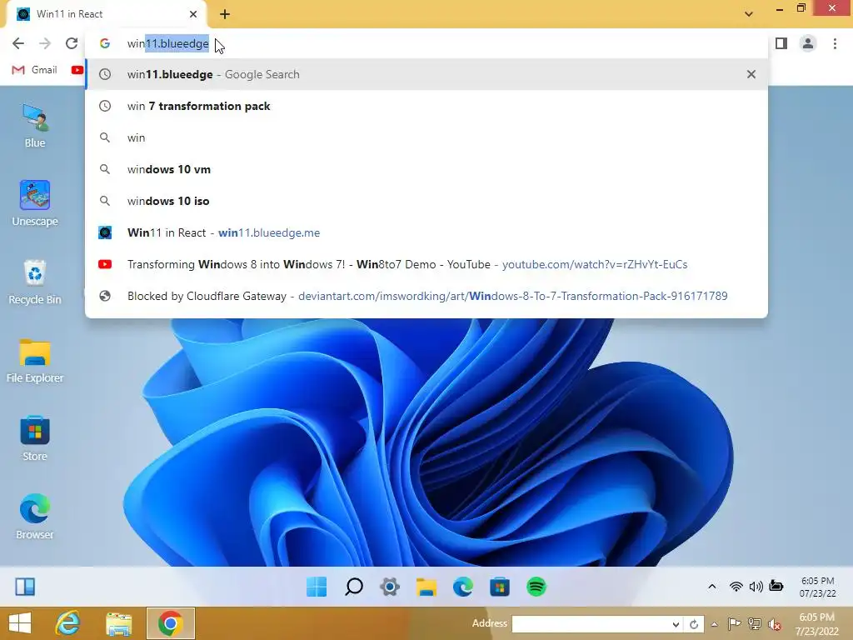Select the Win11 in React tab

[x=106, y=14]
